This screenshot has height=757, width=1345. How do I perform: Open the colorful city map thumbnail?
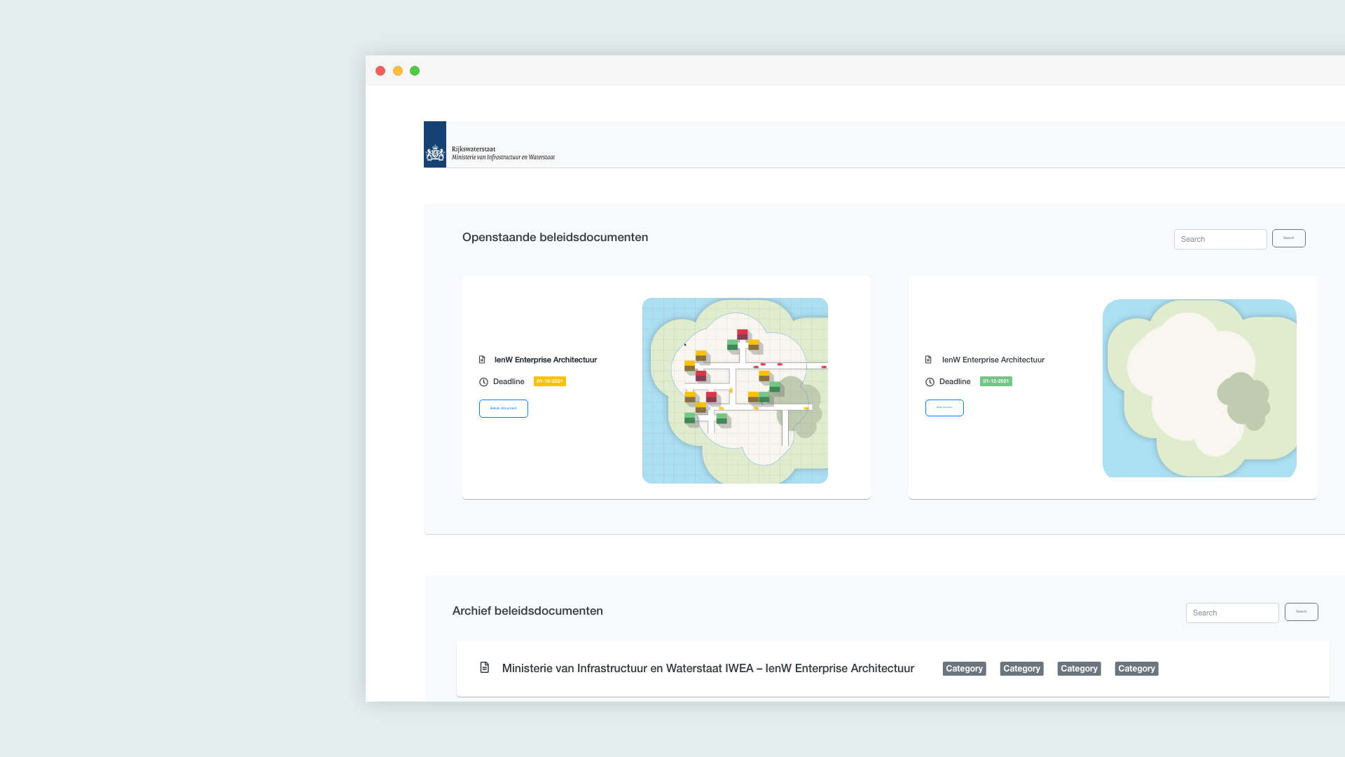[735, 390]
